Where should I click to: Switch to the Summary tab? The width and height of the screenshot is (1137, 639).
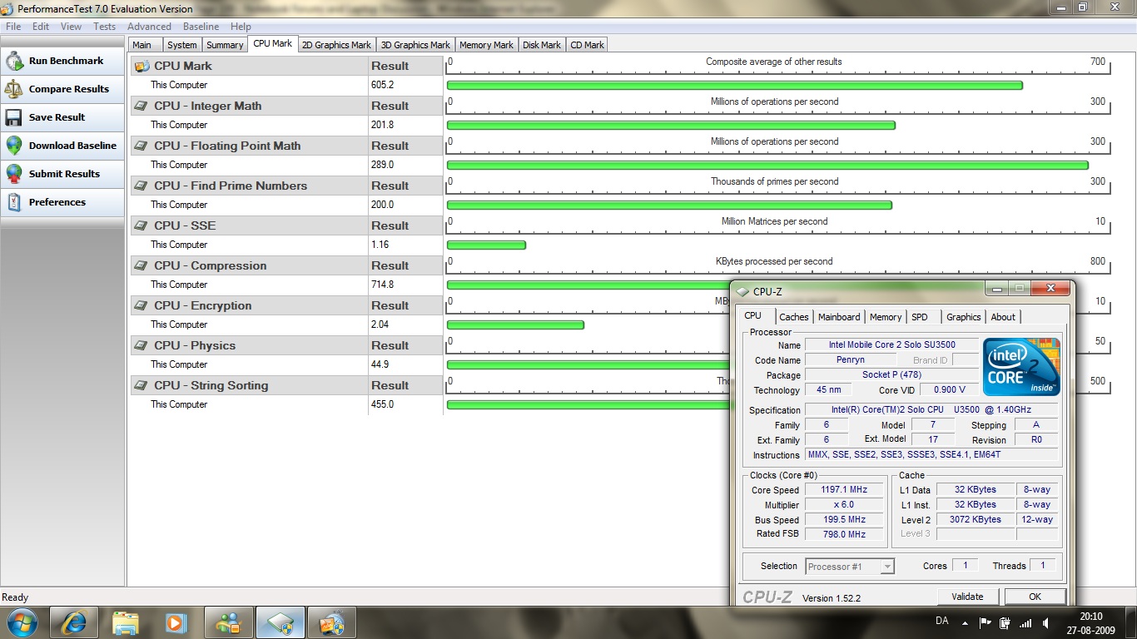click(x=225, y=45)
